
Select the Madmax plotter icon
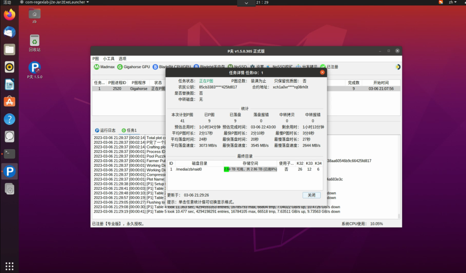pos(96,67)
